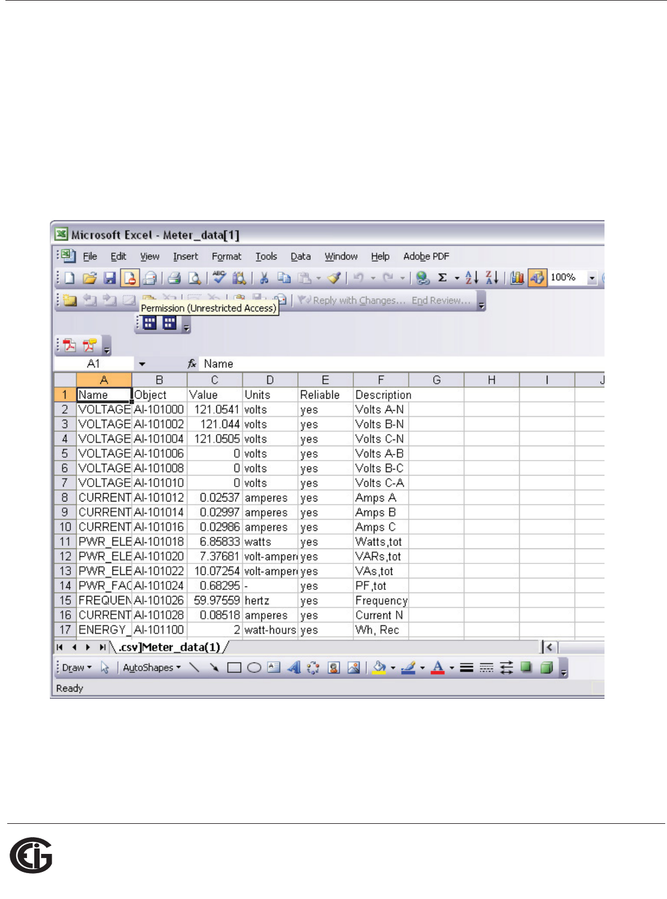Select the Frequency description cell
The width and height of the screenshot is (667, 899).
click(381, 601)
